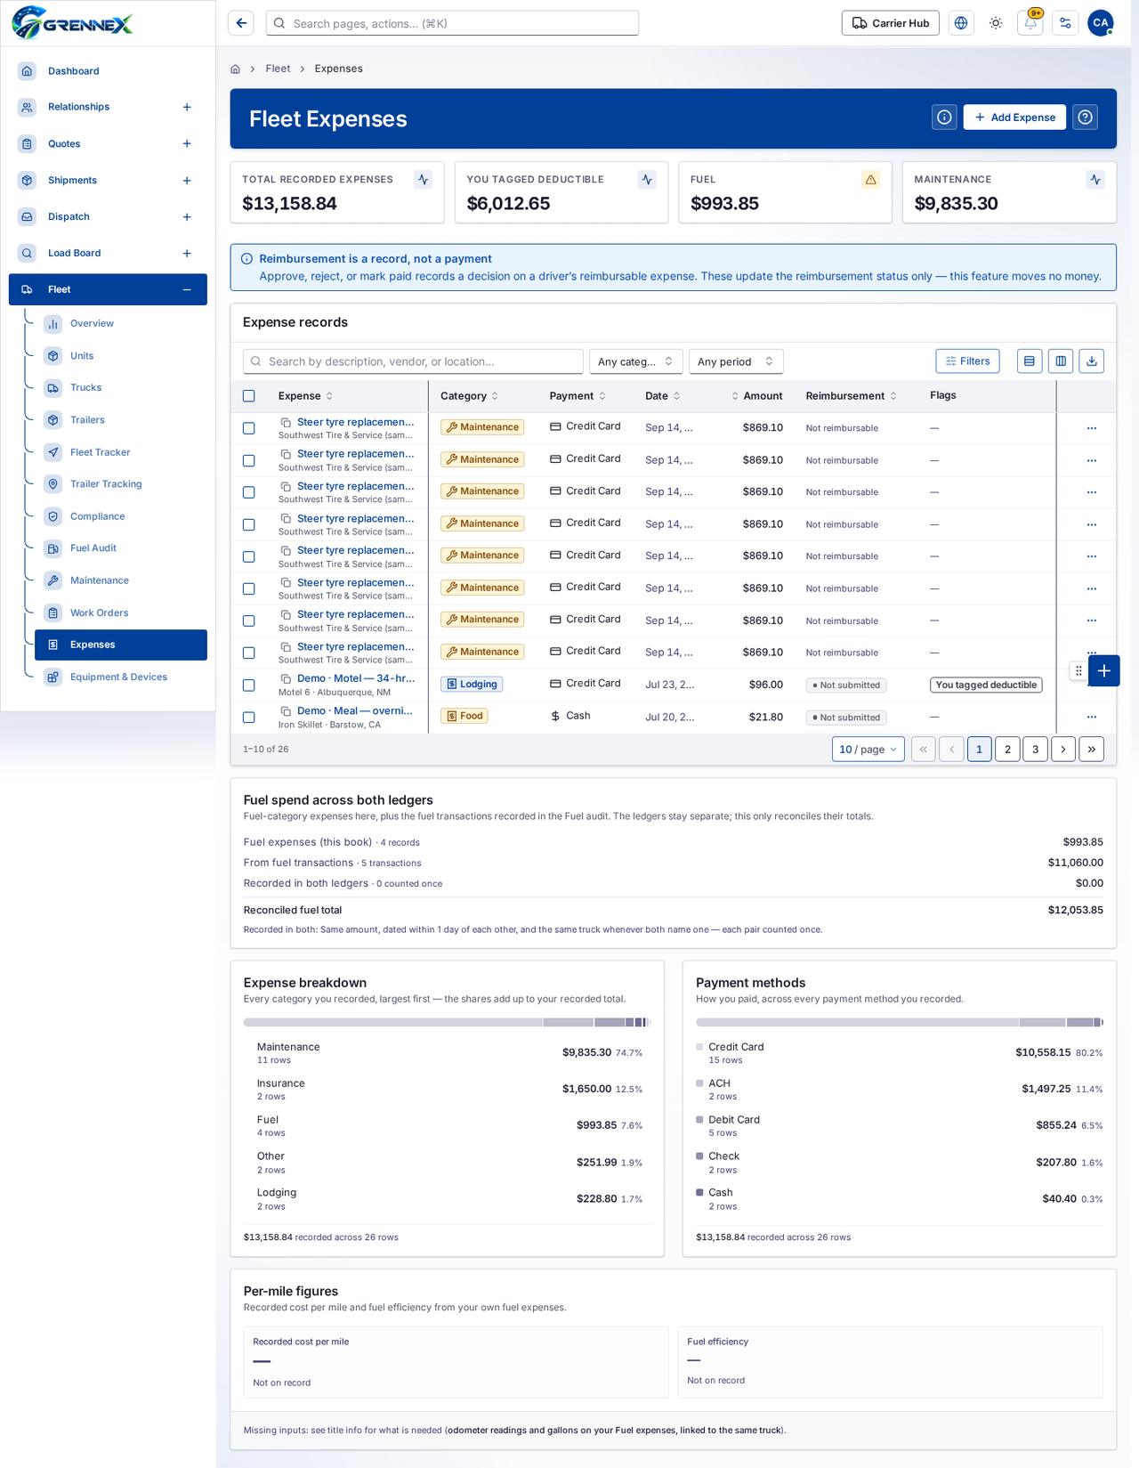Check the second Steer tyre replacement row
Image resolution: width=1139 pixels, height=1468 pixels.
click(249, 460)
